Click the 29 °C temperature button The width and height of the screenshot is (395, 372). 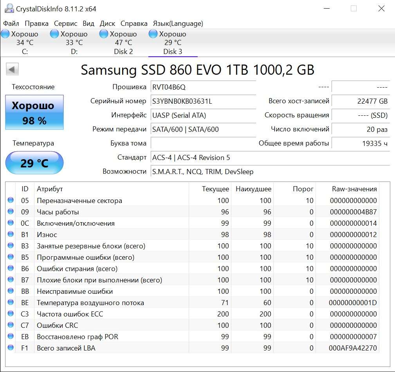tap(34, 163)
